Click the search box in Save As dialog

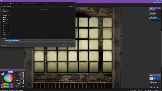point(68,4)
